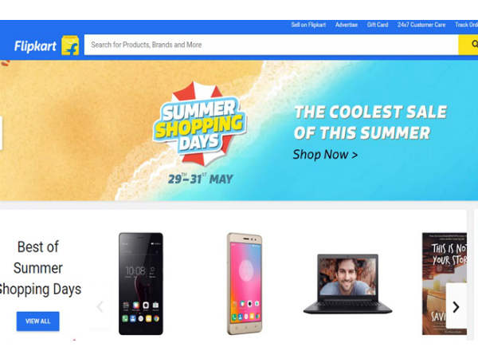The width and height of the screenshot is (478, 359).
Task: Open 24x7 Customer Care link
Action: pyautogui.click(x=421, y=25)
